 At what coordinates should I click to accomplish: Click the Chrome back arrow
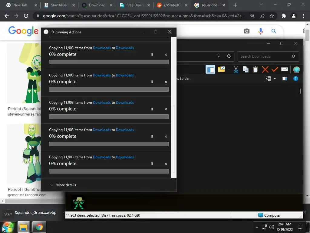7,16
